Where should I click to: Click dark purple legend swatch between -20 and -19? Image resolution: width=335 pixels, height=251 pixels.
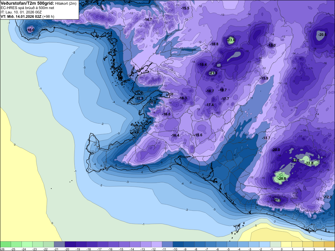(70, 244)
